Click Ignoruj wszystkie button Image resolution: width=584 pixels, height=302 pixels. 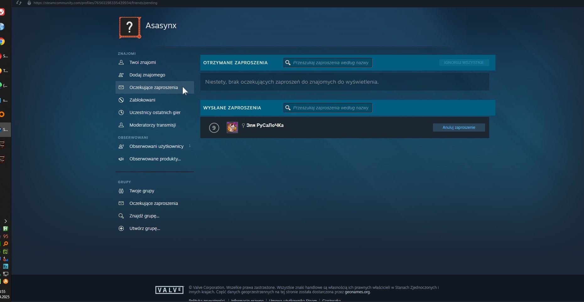(x=464, y=63)
